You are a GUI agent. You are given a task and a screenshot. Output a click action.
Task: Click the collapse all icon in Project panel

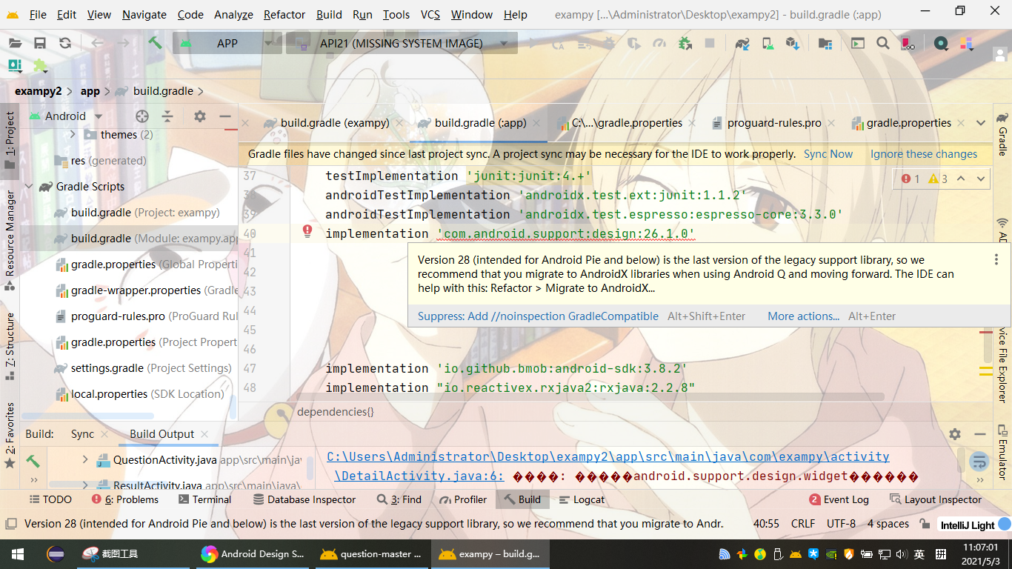point(167,116)
